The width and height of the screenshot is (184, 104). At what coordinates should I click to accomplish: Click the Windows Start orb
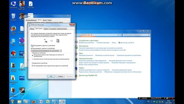[12, 102]
